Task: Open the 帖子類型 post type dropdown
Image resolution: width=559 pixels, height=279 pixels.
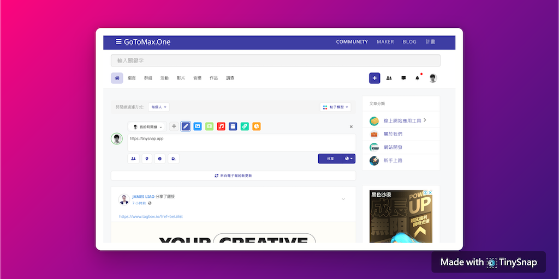Action: 336,107
